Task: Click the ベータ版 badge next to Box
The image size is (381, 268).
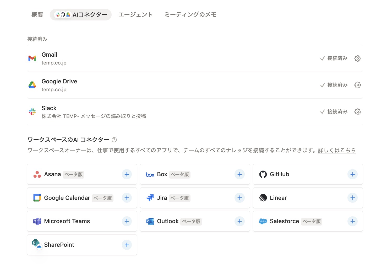Action: coord(180,175)
